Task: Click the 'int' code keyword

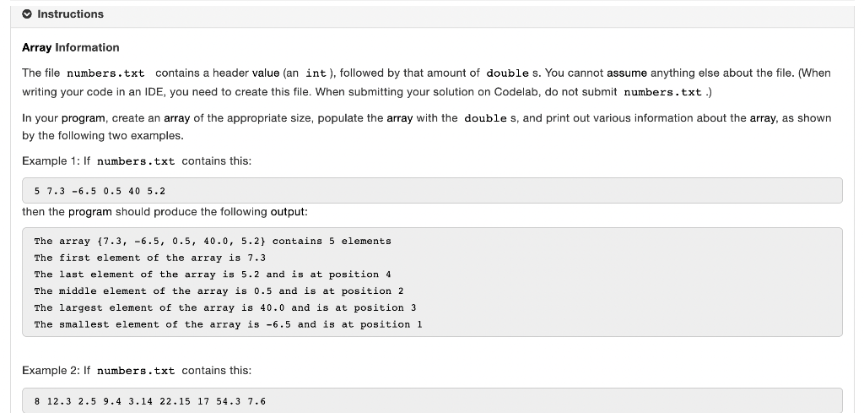Action: point(316,73)
